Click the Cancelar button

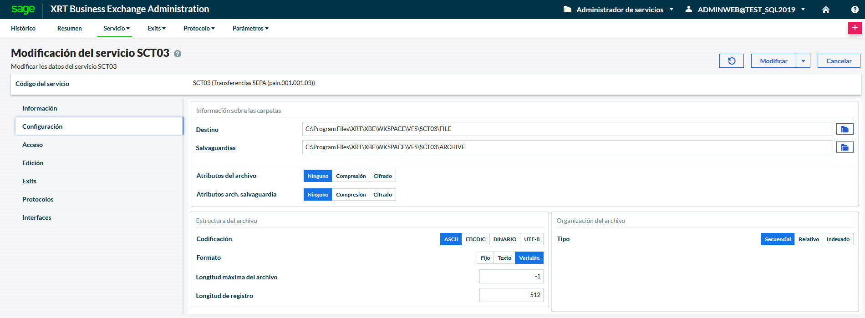[x=839, y=61]
